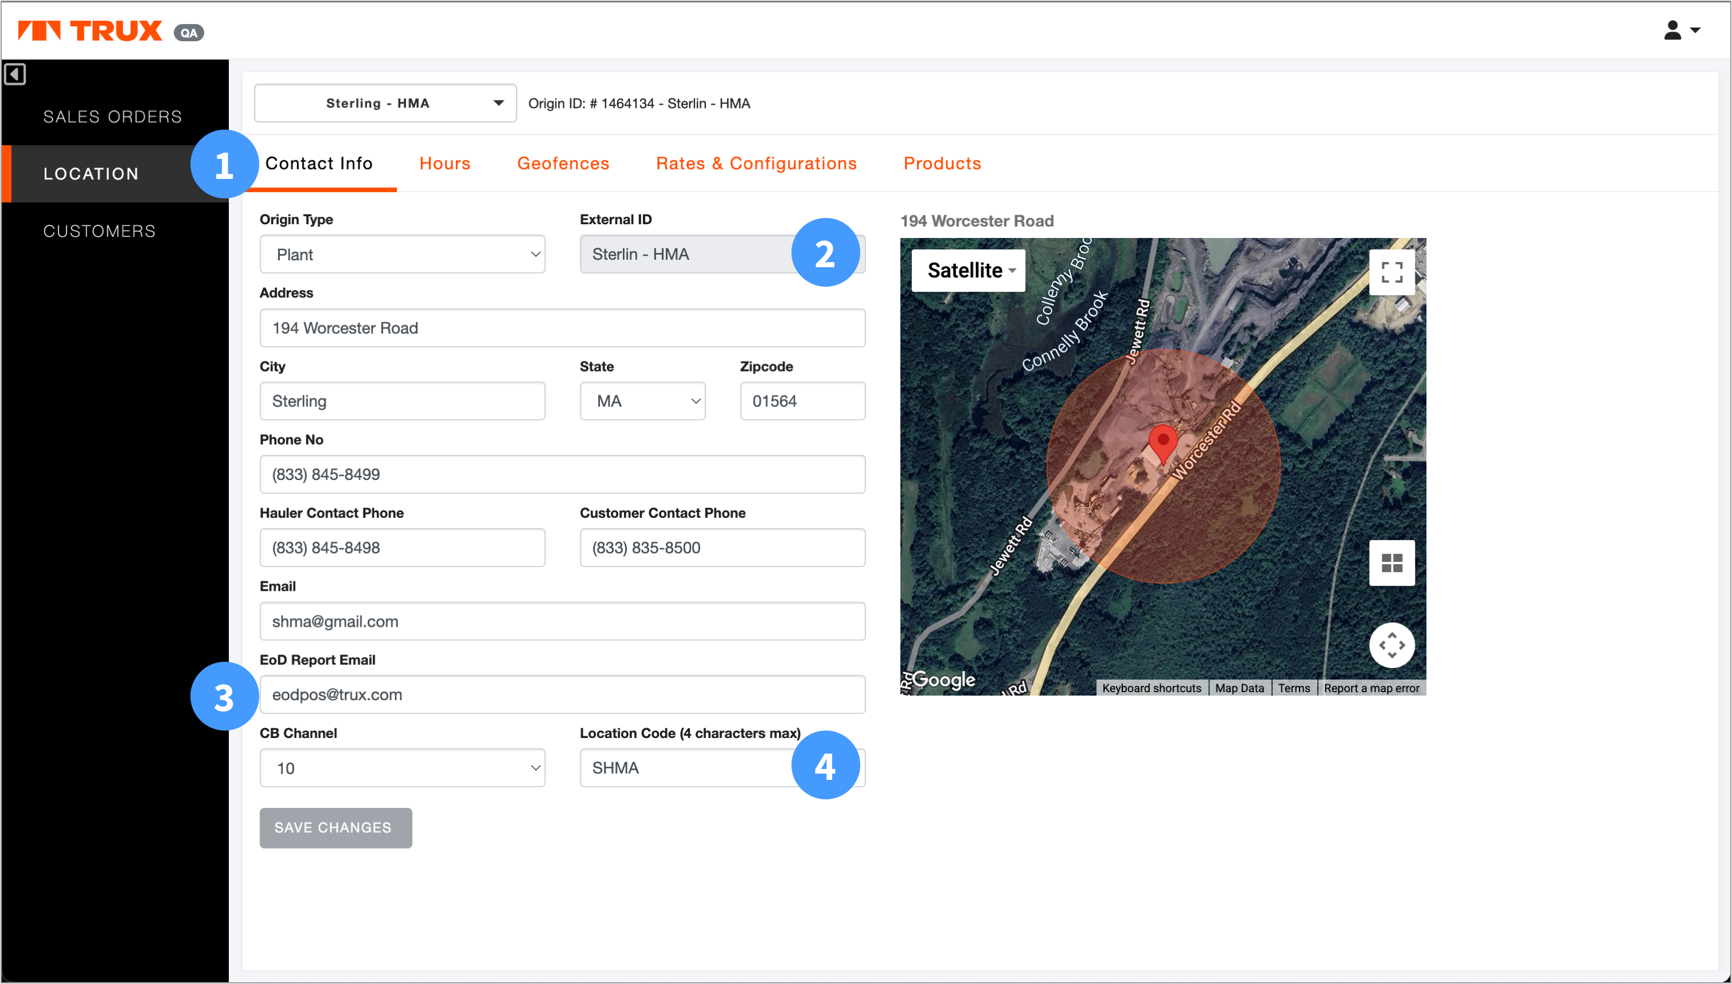This screenshot has width=1732, height=984.
Task: Open the Satellite map type dropdown
Action: point(968,270)
